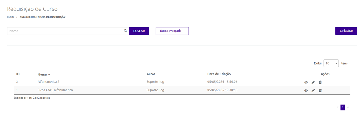Open the Exibir items-per-page selector
The width and height of the screenshot is (364, 115).
coord(331,63)
